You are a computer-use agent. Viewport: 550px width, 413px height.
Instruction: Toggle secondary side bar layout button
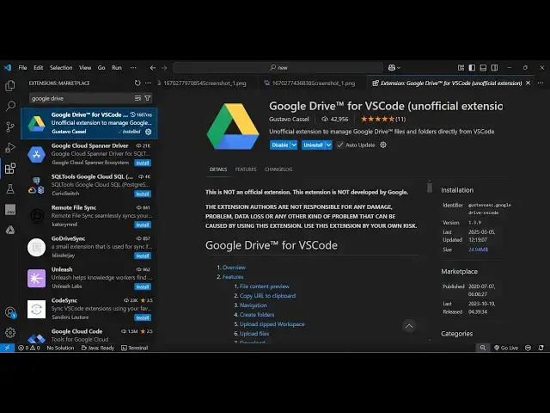point(494,67)
